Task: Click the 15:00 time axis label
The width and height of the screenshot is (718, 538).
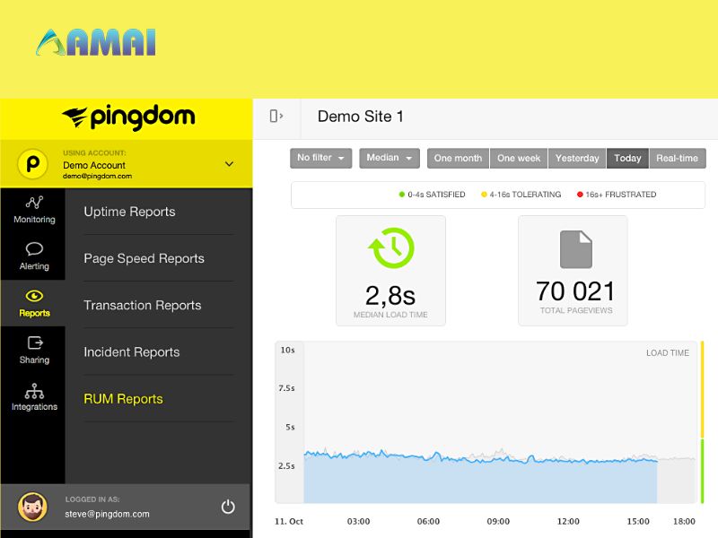Action: point(638,522)
